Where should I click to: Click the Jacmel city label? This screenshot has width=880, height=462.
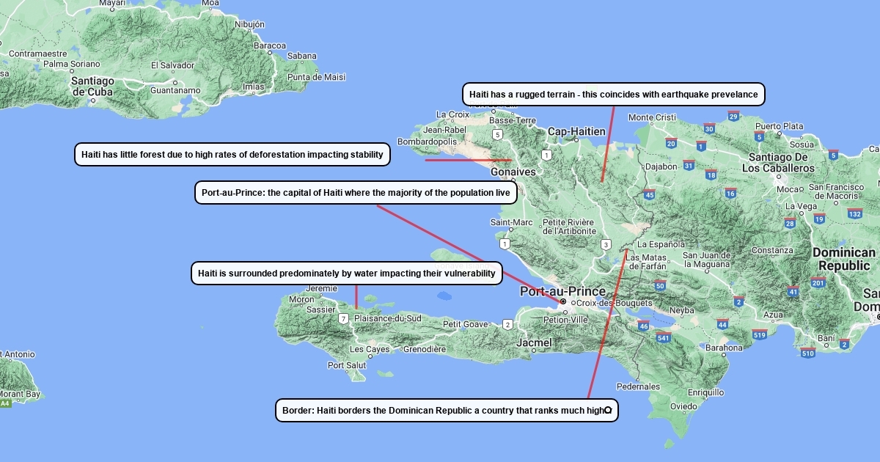pyautogui.click(x=534, y=342)
